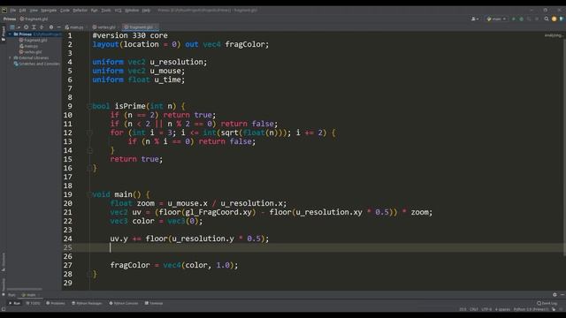Click the editor vertical scrollbar
This screenshot has height=318, width=566.
[x=564, y=144]
